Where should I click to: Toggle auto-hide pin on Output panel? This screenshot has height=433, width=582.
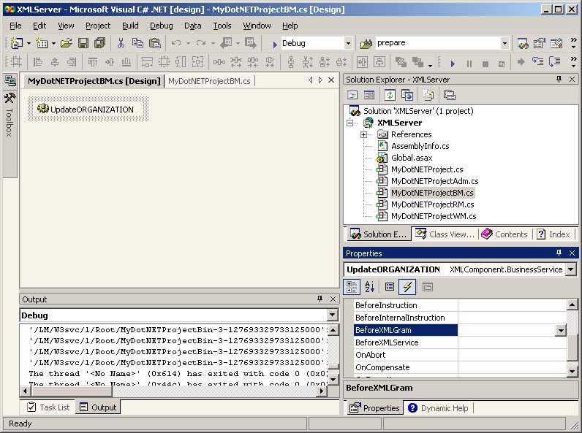[320, 299]
